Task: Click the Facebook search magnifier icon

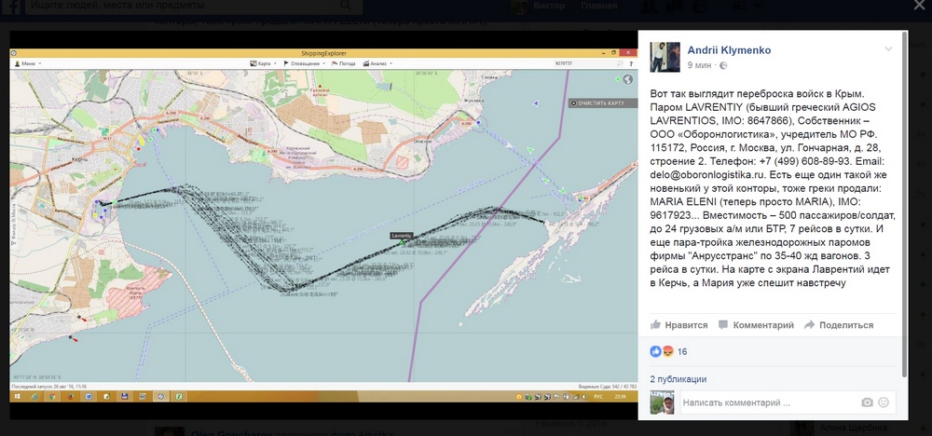Action: [346, 6]
